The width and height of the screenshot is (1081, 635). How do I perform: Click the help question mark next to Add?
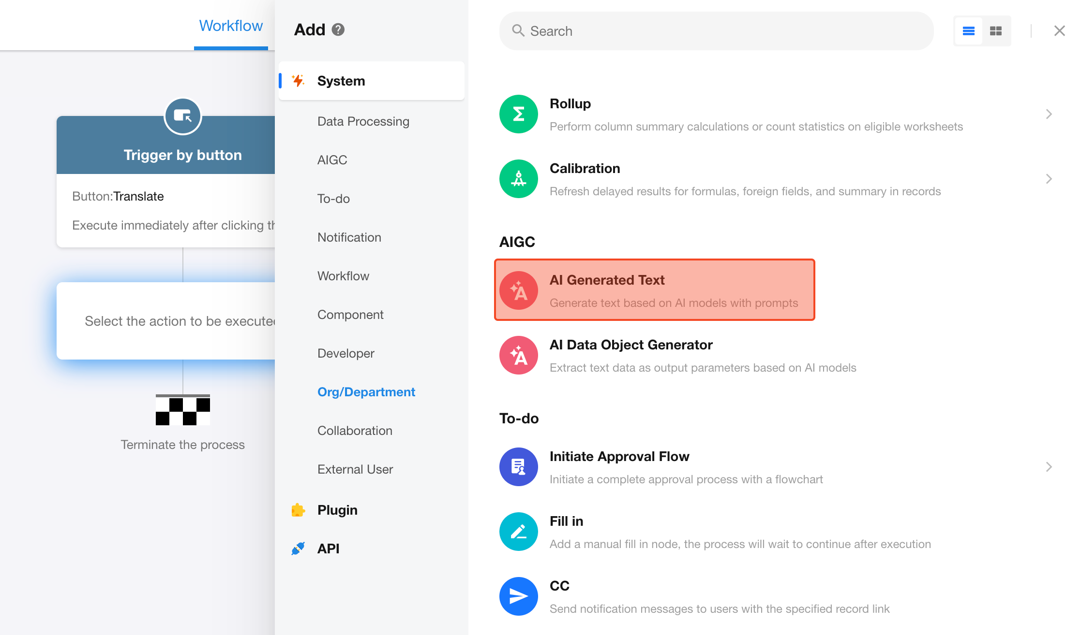tap(338, 30)
